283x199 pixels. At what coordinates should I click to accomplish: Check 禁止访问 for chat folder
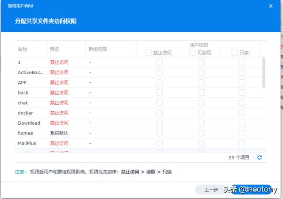point(159,103)
